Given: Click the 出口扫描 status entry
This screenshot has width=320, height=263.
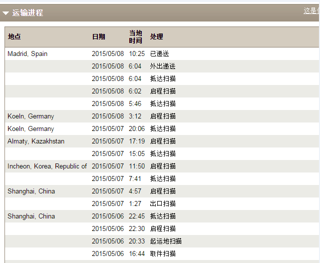Looking at the screenshot, I should tap(163, 204).
